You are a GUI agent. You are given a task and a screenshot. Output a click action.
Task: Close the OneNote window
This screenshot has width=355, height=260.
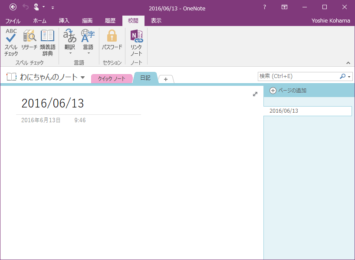[x=344, y=7]
